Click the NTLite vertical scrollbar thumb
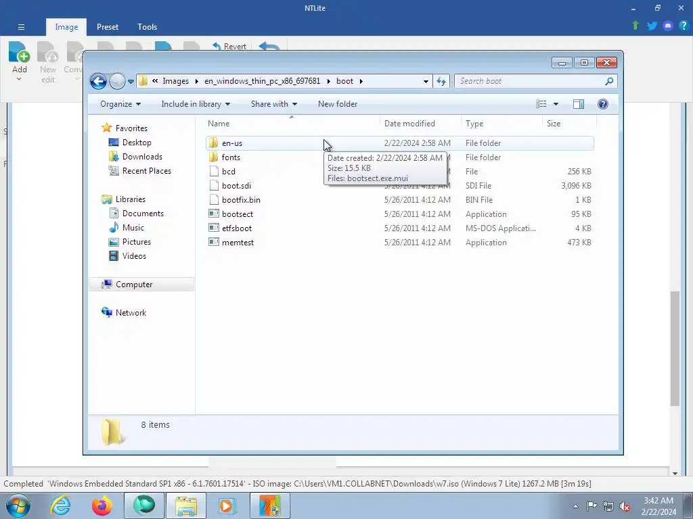Viewport: 693px width, 519px height. tap(675, 348)
